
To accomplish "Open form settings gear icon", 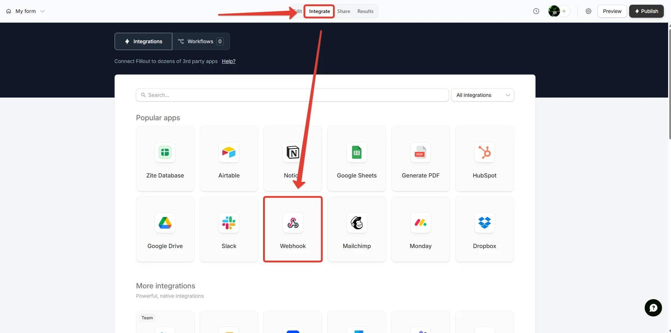I will [x=588, y=11].
